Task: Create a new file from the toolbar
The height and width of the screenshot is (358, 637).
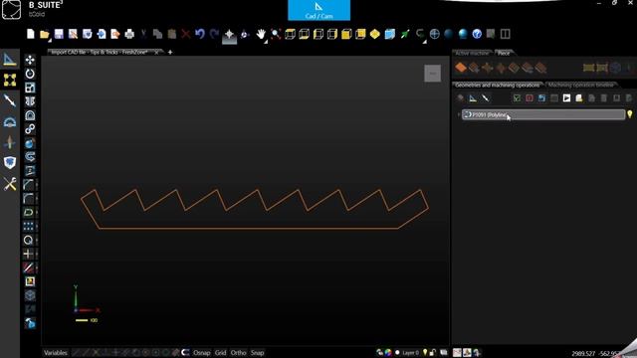Action: [x=31, y=34]
